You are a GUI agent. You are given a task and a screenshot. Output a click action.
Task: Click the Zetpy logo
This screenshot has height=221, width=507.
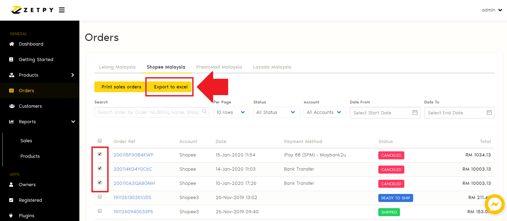pyautogui.click(x=32, y=10)
